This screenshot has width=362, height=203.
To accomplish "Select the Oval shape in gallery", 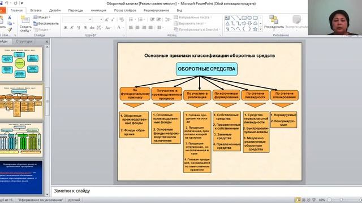I will coord(249,17).
